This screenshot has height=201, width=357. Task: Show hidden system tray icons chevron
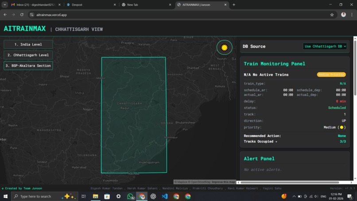(x=294, y=197)
